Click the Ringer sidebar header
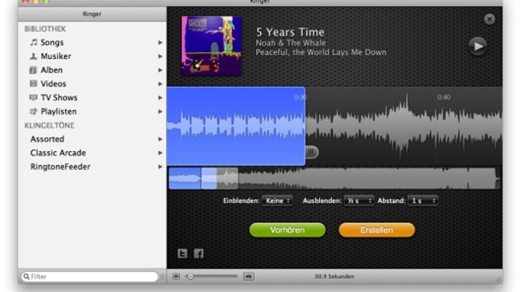The image size is (520, 292). (92, 14)
